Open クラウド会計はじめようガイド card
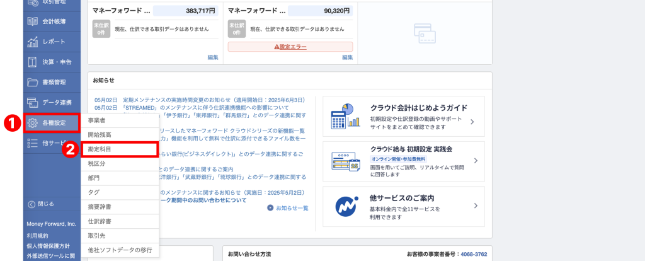The image size is (645, 261). coord(404,117)
